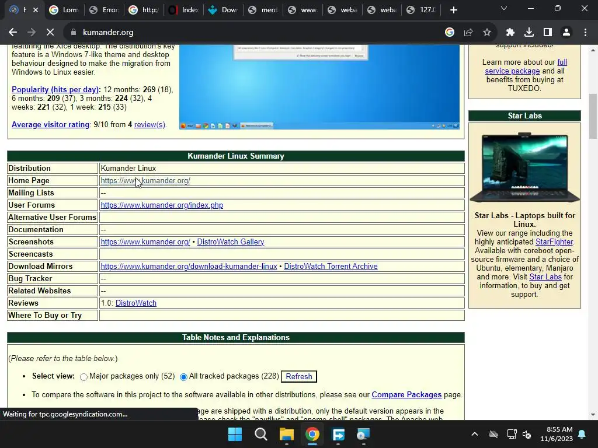Select All tracked packages radio button

tap(183, 377)
